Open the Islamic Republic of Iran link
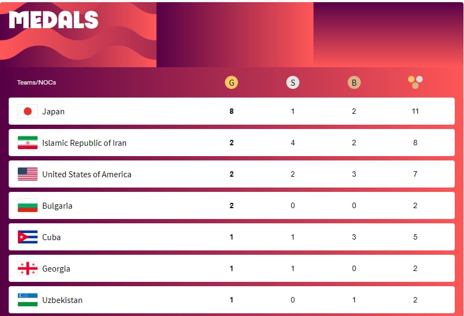Viewport: 464px width, 316px height. coord(84,143)
